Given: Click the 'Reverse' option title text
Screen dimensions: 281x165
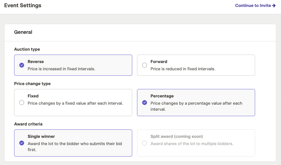Looking at the screenshot, I should [36, 62].
